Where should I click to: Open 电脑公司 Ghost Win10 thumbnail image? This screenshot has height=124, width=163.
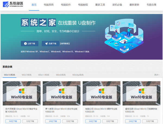(x=101, y=93)
